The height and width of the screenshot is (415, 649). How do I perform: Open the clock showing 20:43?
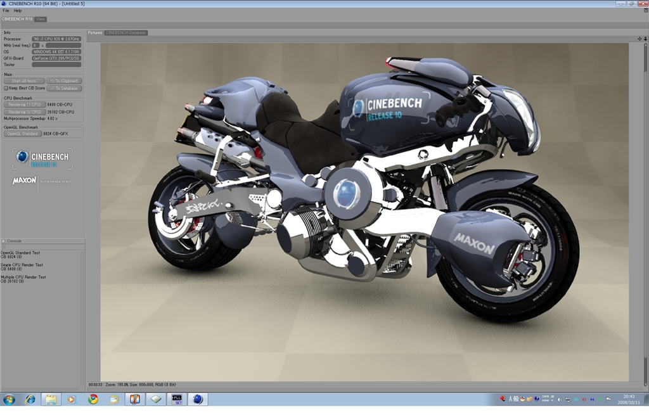click(x=629, y=399)
